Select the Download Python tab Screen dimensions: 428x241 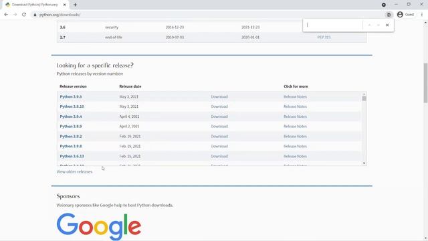point(35,5)
